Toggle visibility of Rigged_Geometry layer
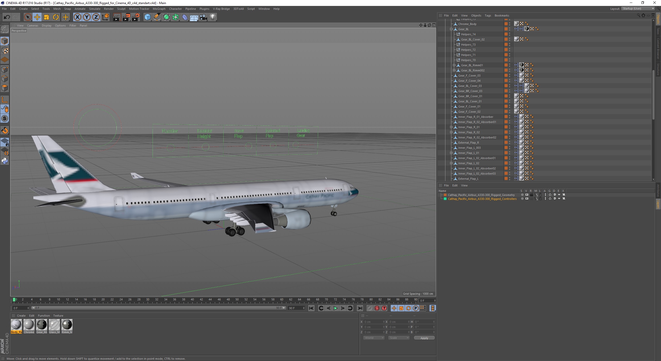661x361 pixels. click(x=527, y=195)
